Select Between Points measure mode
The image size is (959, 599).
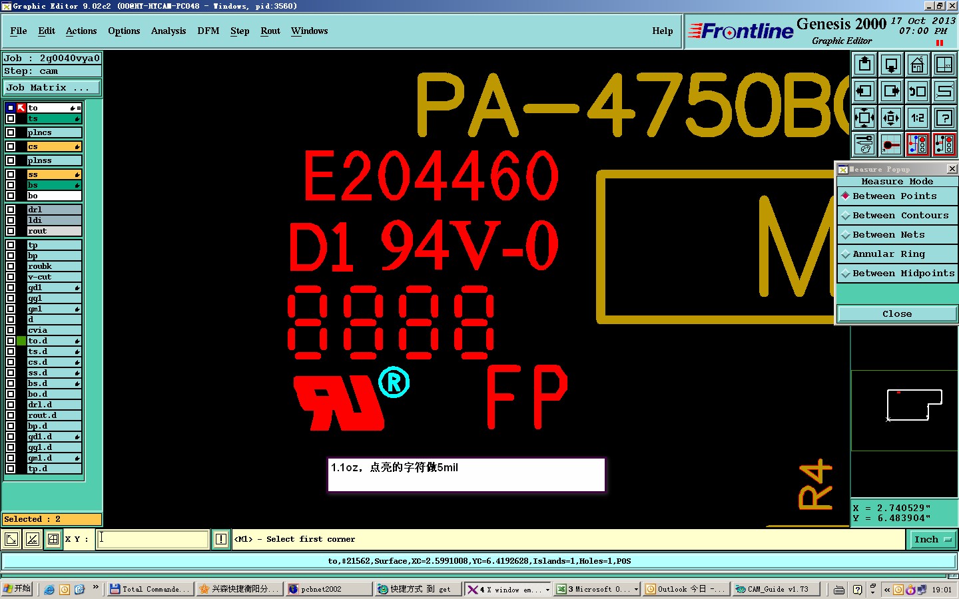pyautogui.click(x=897, y=196)
